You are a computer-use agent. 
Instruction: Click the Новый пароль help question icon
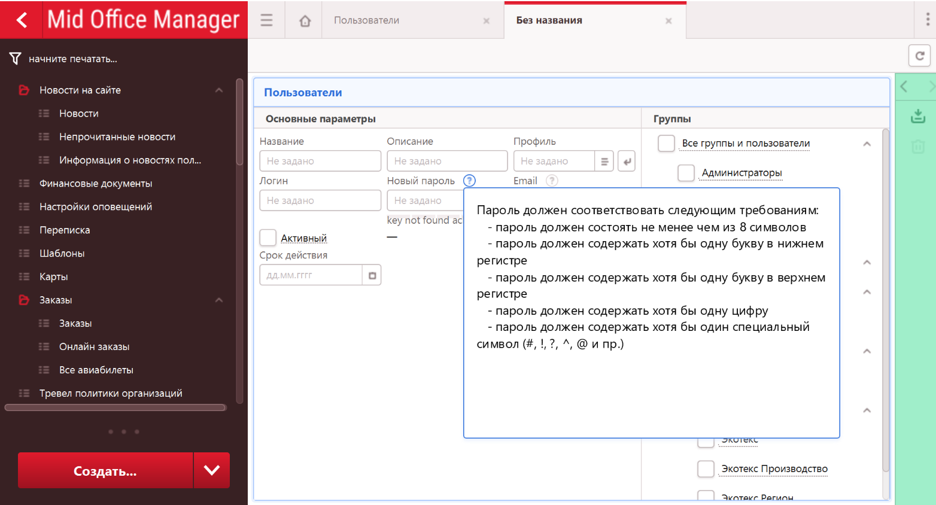coord(469,181)
